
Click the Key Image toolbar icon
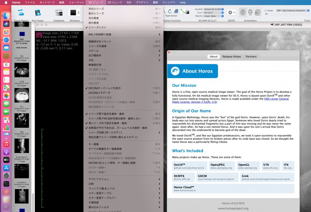(37, 13)
